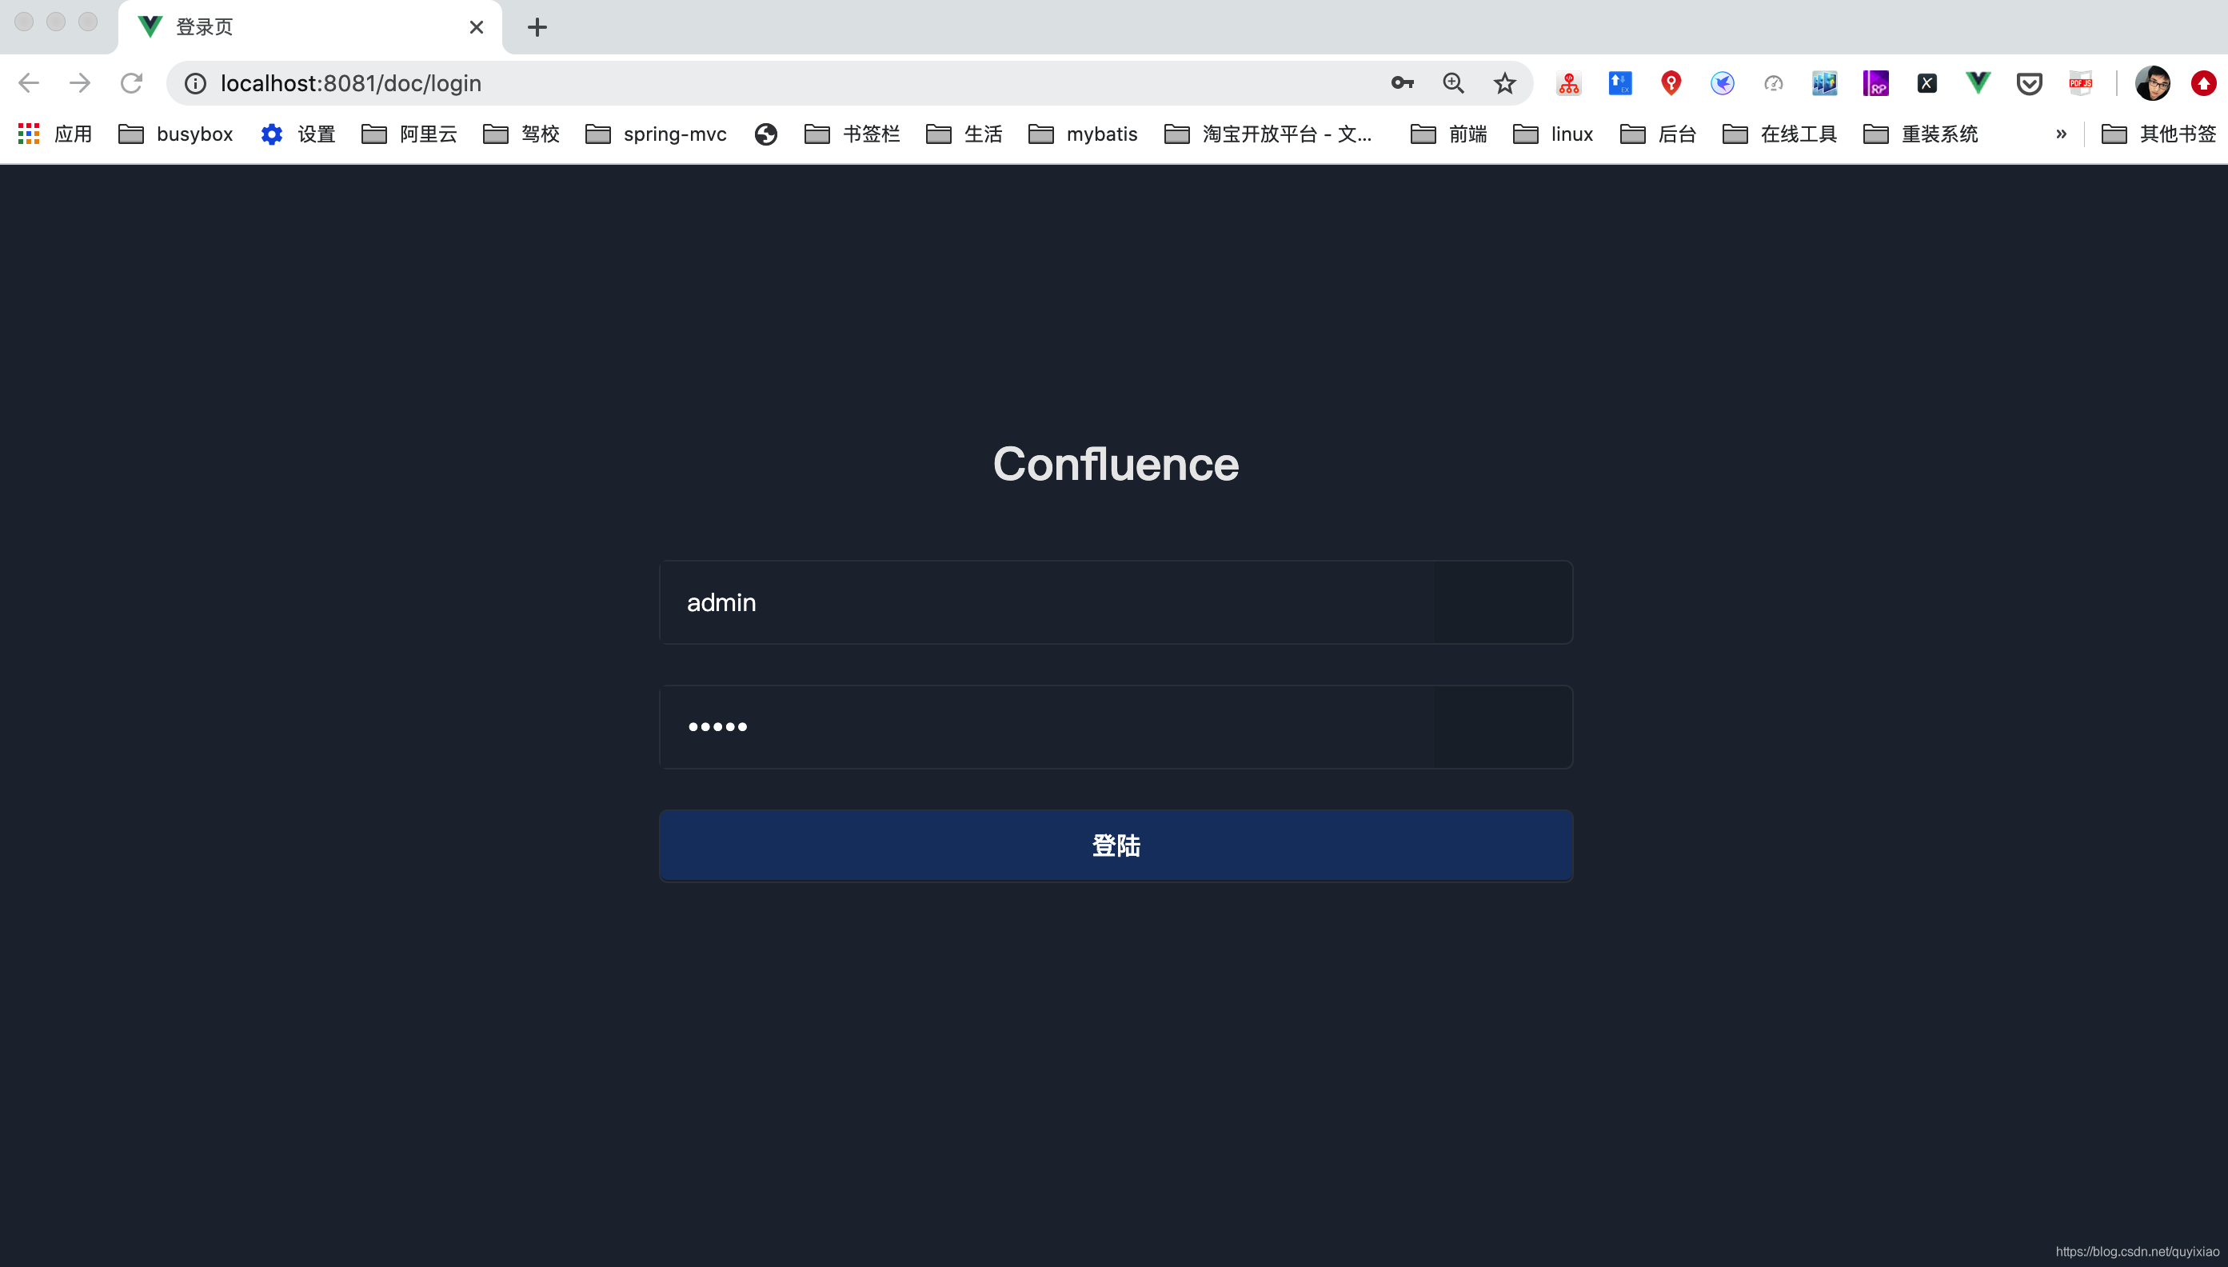
Task: Expand the 淘宝开放平台 bookmark folder
Action: point(1268,134)
